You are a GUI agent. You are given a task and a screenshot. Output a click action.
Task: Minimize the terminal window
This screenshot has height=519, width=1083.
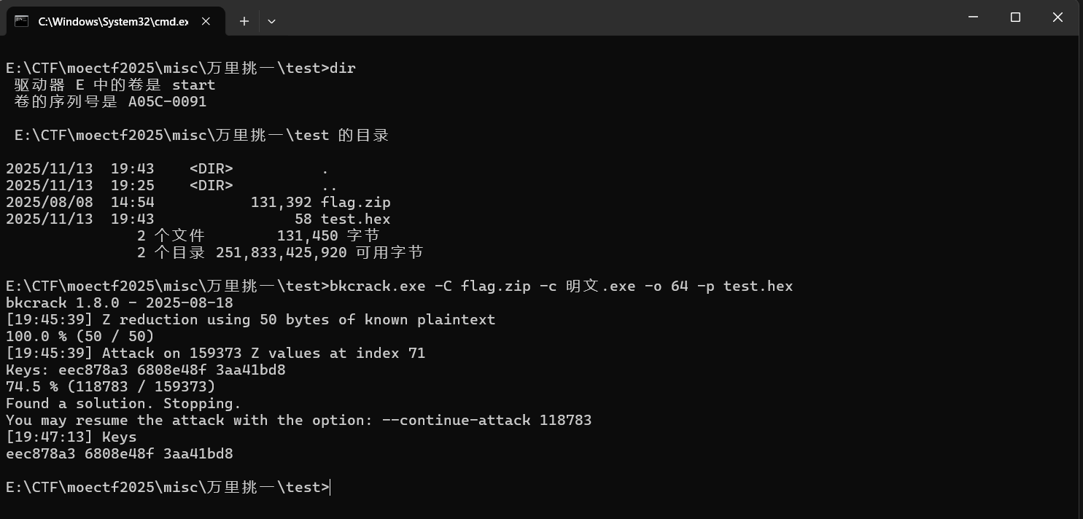tap(974, 17)
